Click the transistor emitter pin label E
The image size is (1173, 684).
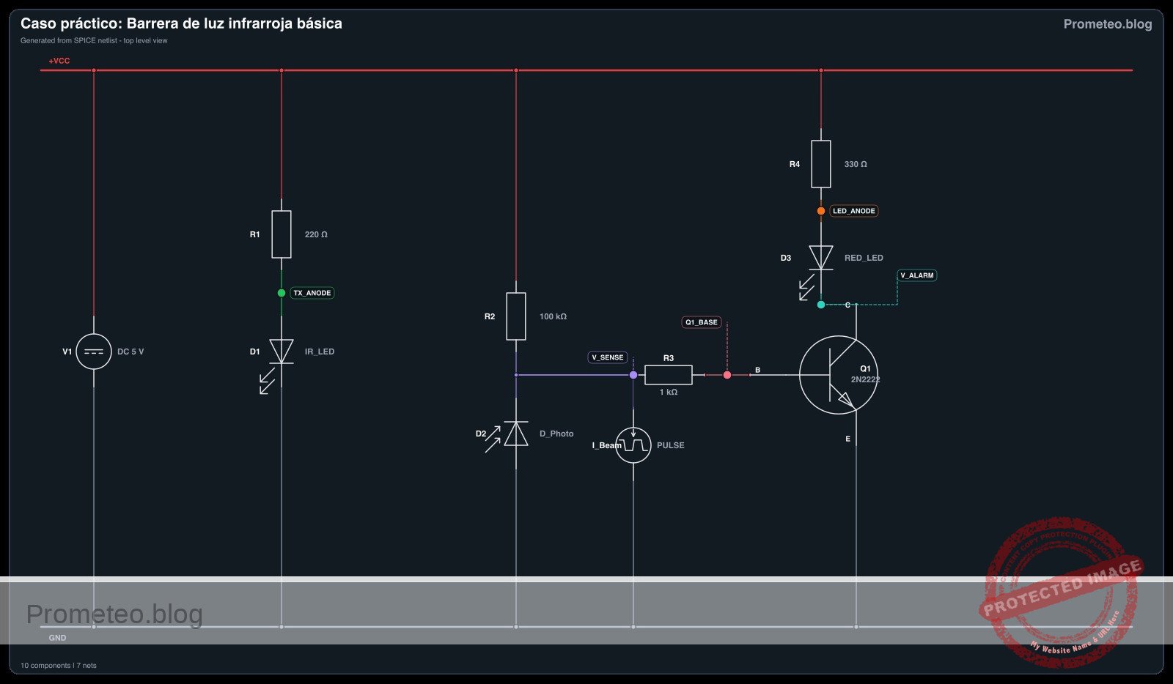848,439
